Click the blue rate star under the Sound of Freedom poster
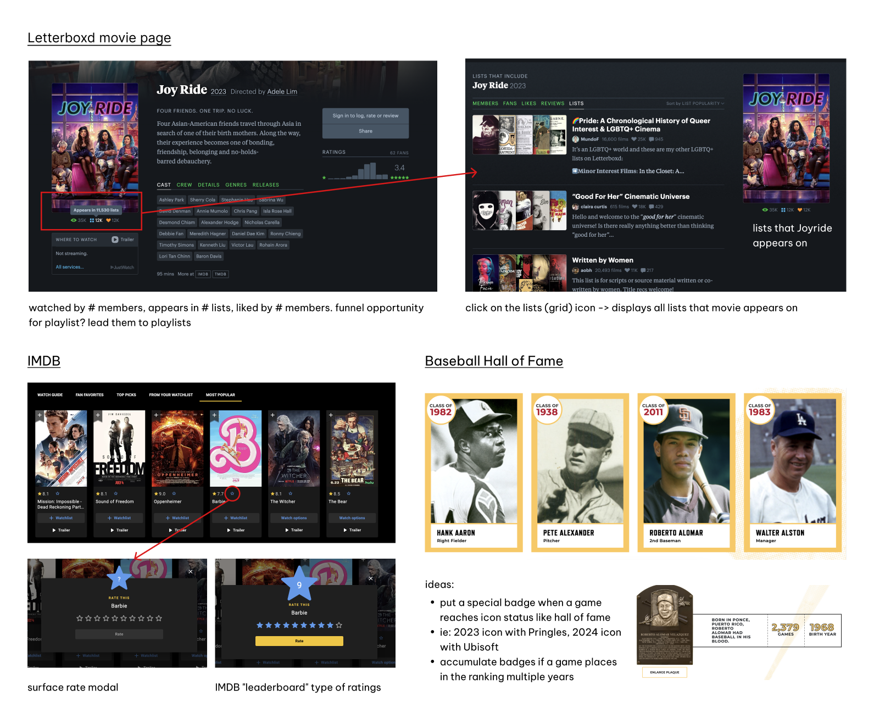This screenshot has height=724, width=874. pyautogui.click(x=116, y=494)
